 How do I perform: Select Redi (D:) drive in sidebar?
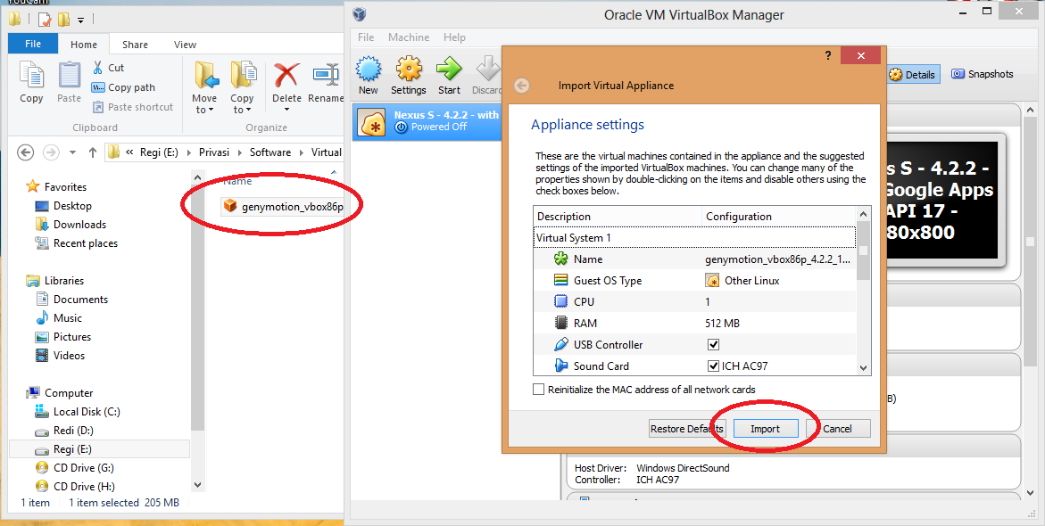64,430
